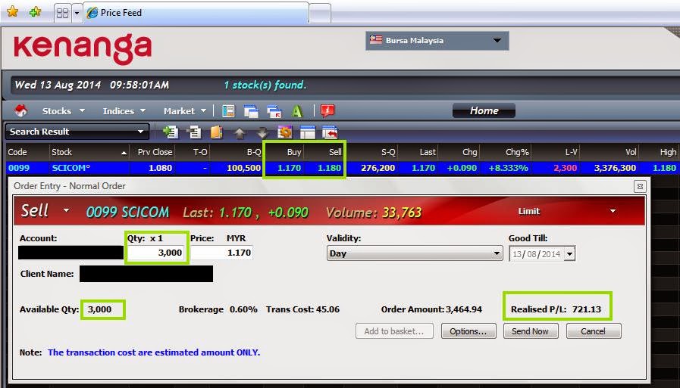Click the Vol column header
Image resolution: width=680 pixels, height=388 pixels.
[x=609, y=152]
